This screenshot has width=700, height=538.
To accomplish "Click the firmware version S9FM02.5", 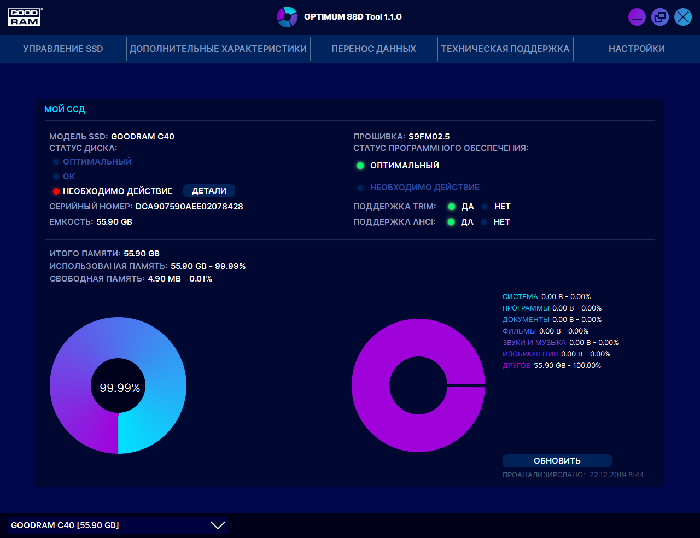I will pos(429,137).
